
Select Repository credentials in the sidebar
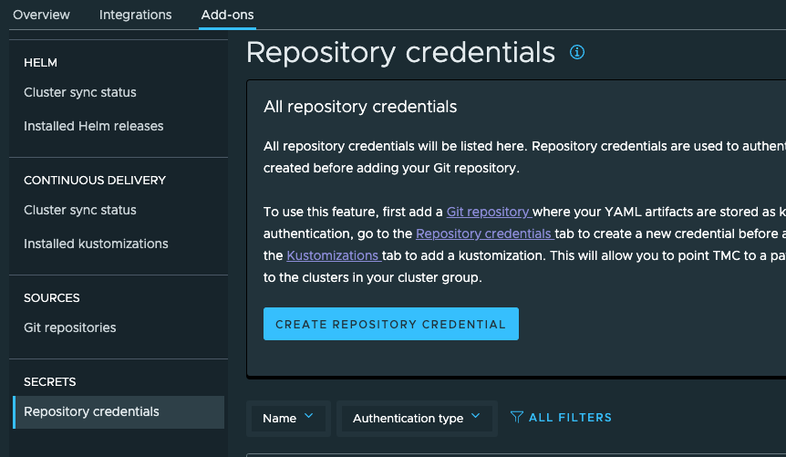(119, 412)
